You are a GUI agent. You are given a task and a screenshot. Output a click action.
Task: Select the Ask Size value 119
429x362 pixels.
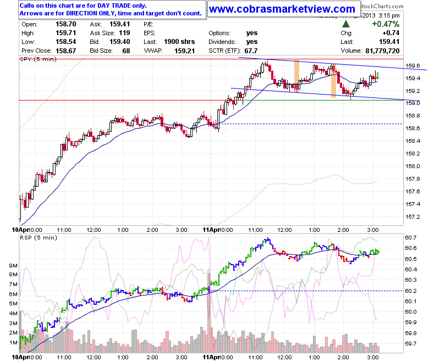[124, 33]
